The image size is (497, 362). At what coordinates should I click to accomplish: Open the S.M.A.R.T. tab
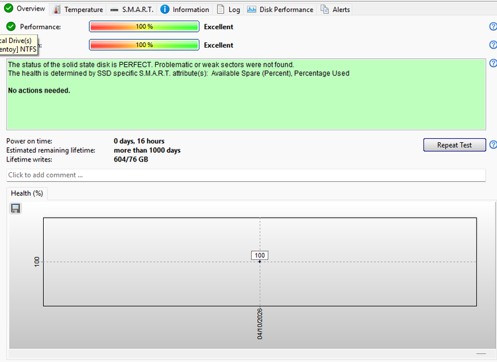click(132, 9)
